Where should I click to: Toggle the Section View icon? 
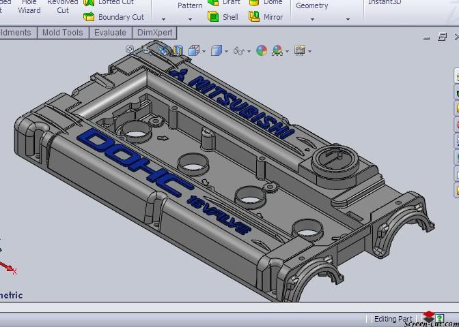pyautogui.click(x=178, y=50)
